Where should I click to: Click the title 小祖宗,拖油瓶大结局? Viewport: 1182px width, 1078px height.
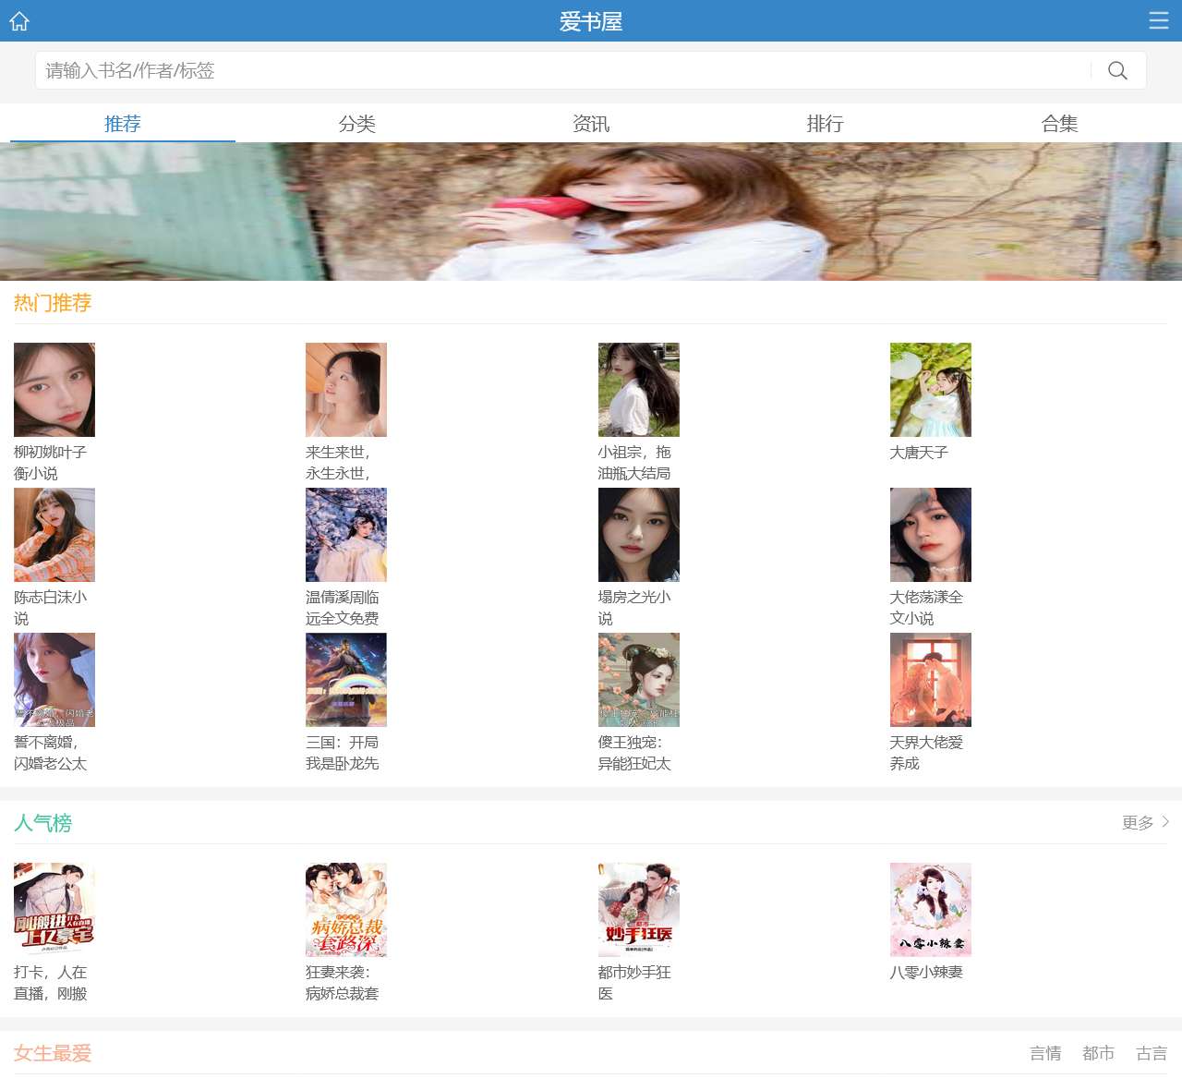tap(635, 463)
